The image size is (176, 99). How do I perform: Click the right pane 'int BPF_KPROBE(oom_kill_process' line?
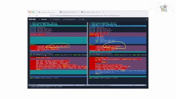(x=118, y=55)
